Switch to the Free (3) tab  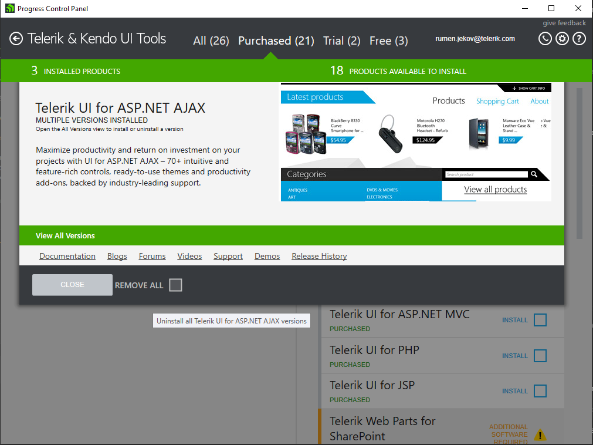pos(388,41)
